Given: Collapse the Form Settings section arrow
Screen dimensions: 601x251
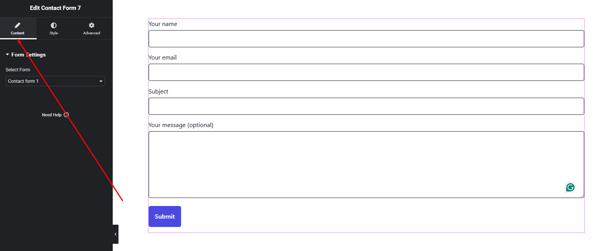Looking at the screenshot, I should tap(7, 55).
